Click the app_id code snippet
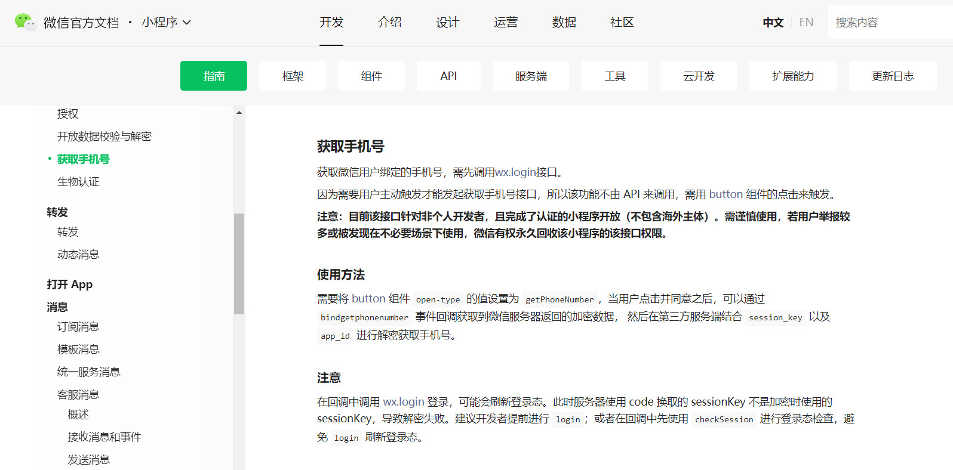Viewport: 953px width, 470px height. [335, 336]
